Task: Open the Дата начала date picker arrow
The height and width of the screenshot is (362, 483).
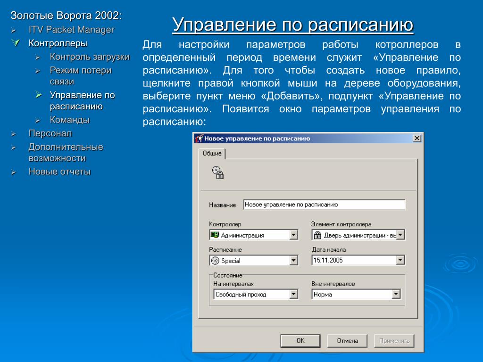Action: pos(400,260)
